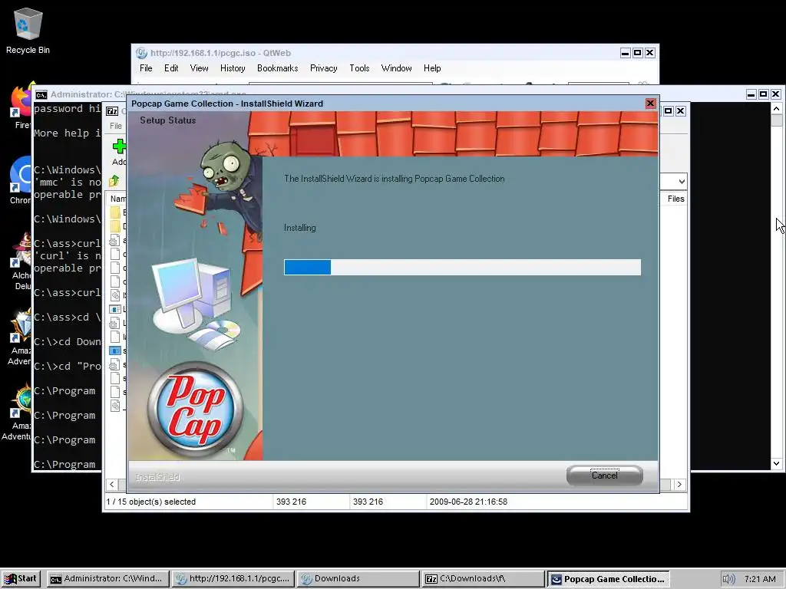Viewport: 786px width, 589px height.
Task: Click '1 / 15 object(s) selected' status text
Action: (150, 502)
